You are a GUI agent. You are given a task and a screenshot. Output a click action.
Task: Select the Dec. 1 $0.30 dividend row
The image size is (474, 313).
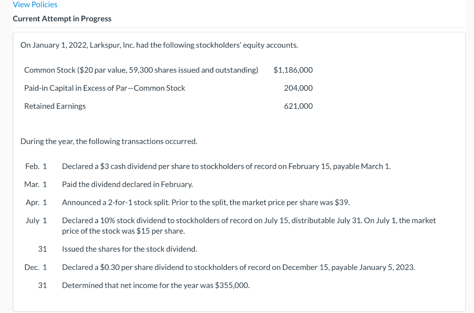pyautogui.click(x=238, y=267)
